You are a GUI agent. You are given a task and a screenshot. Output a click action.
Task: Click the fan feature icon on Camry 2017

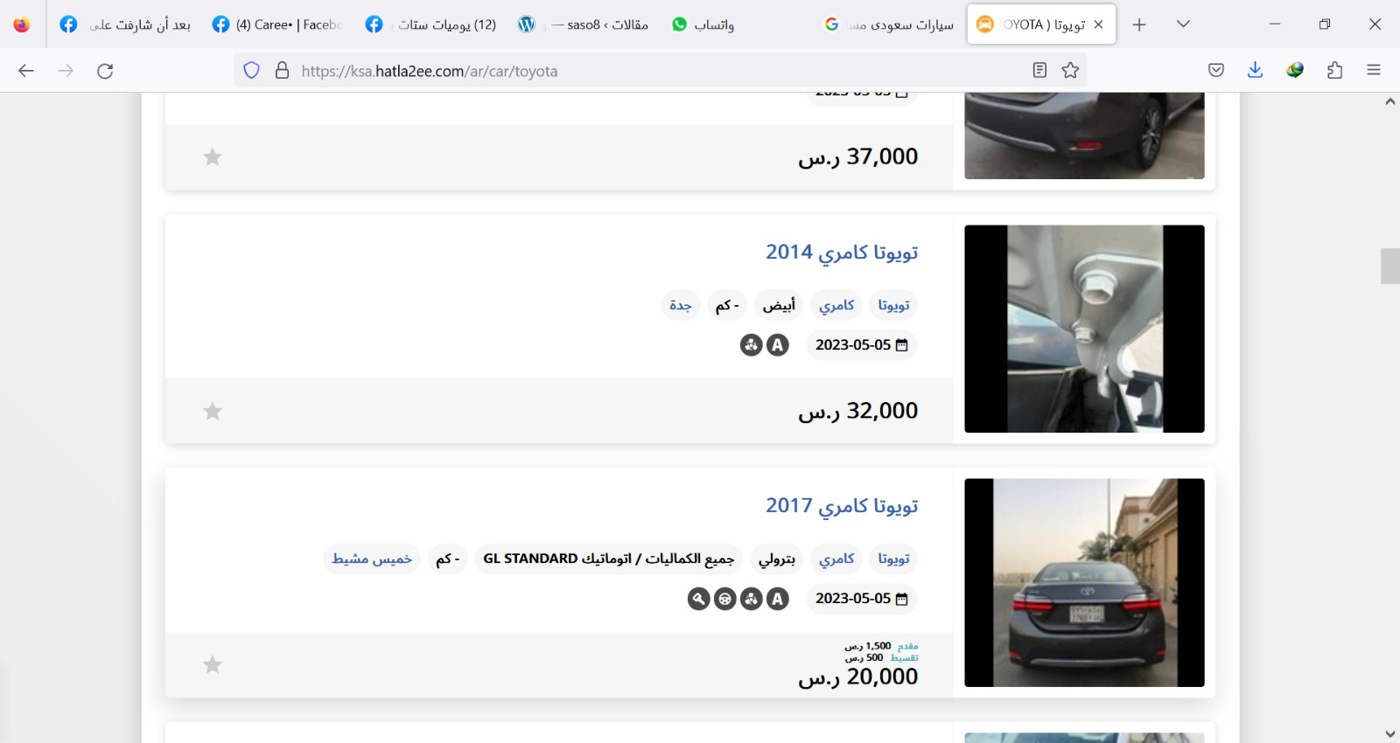click(752, 599)
